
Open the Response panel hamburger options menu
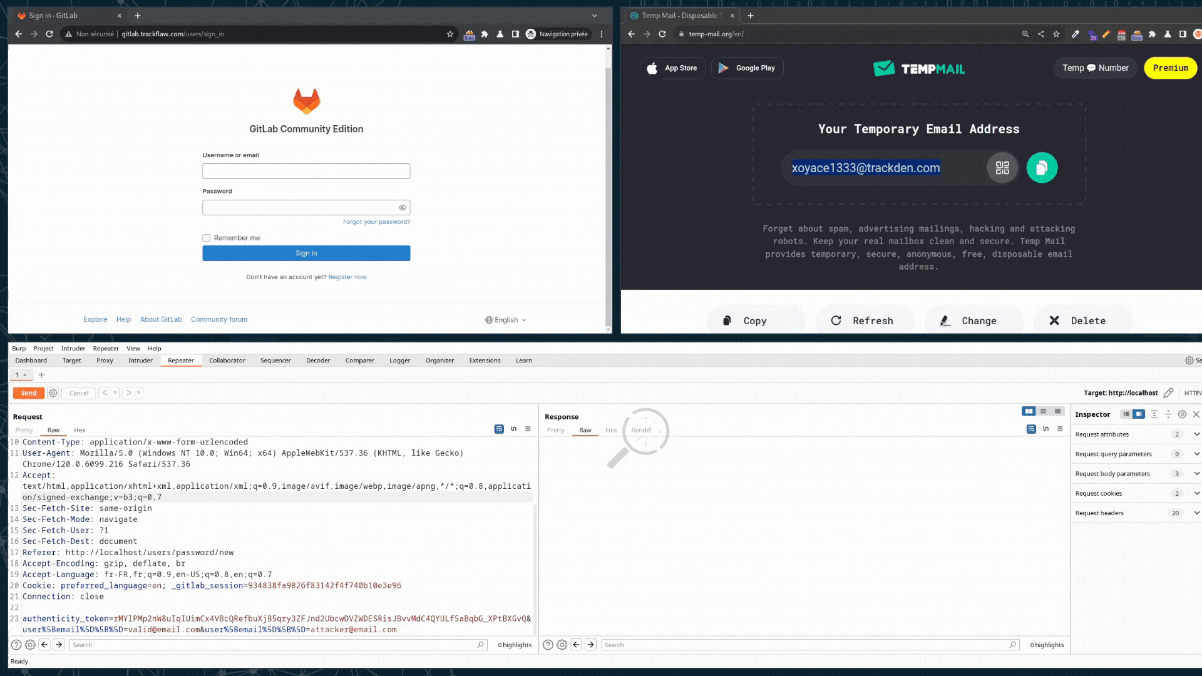pyautogui.click(x=1060, y=429)
